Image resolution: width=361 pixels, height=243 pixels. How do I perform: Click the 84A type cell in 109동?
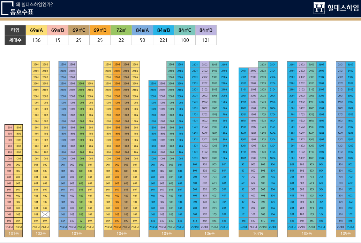(341, 221)
